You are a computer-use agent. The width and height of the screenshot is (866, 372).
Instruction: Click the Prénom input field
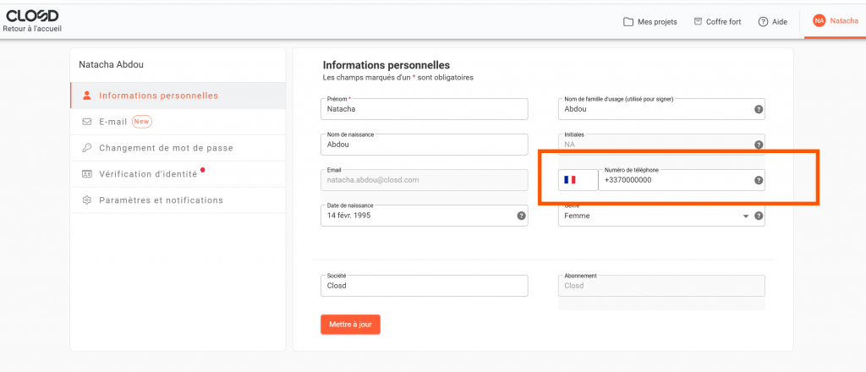click(423, 109)
